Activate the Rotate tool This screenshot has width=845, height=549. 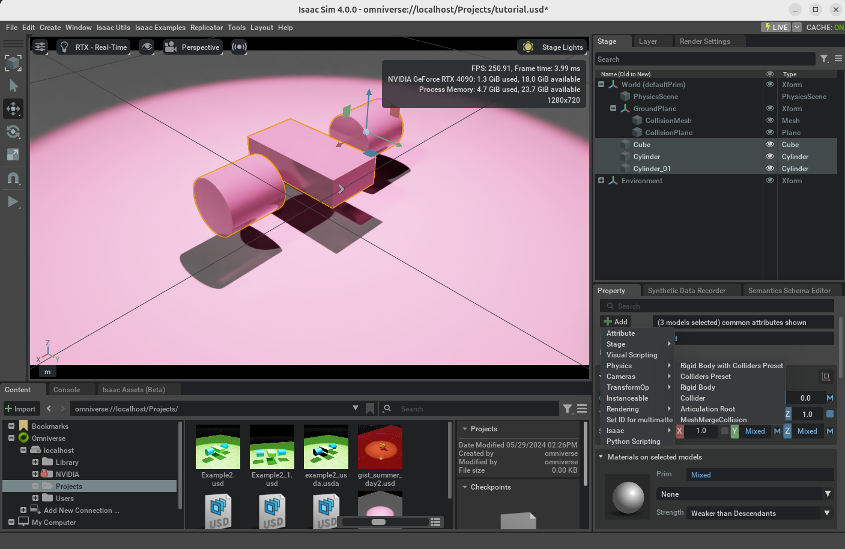[13, 132]
